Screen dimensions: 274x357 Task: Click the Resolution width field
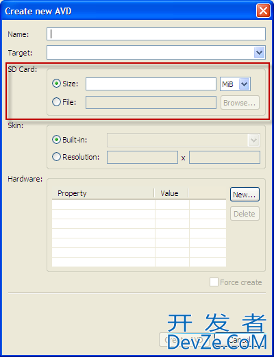(142, 157)
